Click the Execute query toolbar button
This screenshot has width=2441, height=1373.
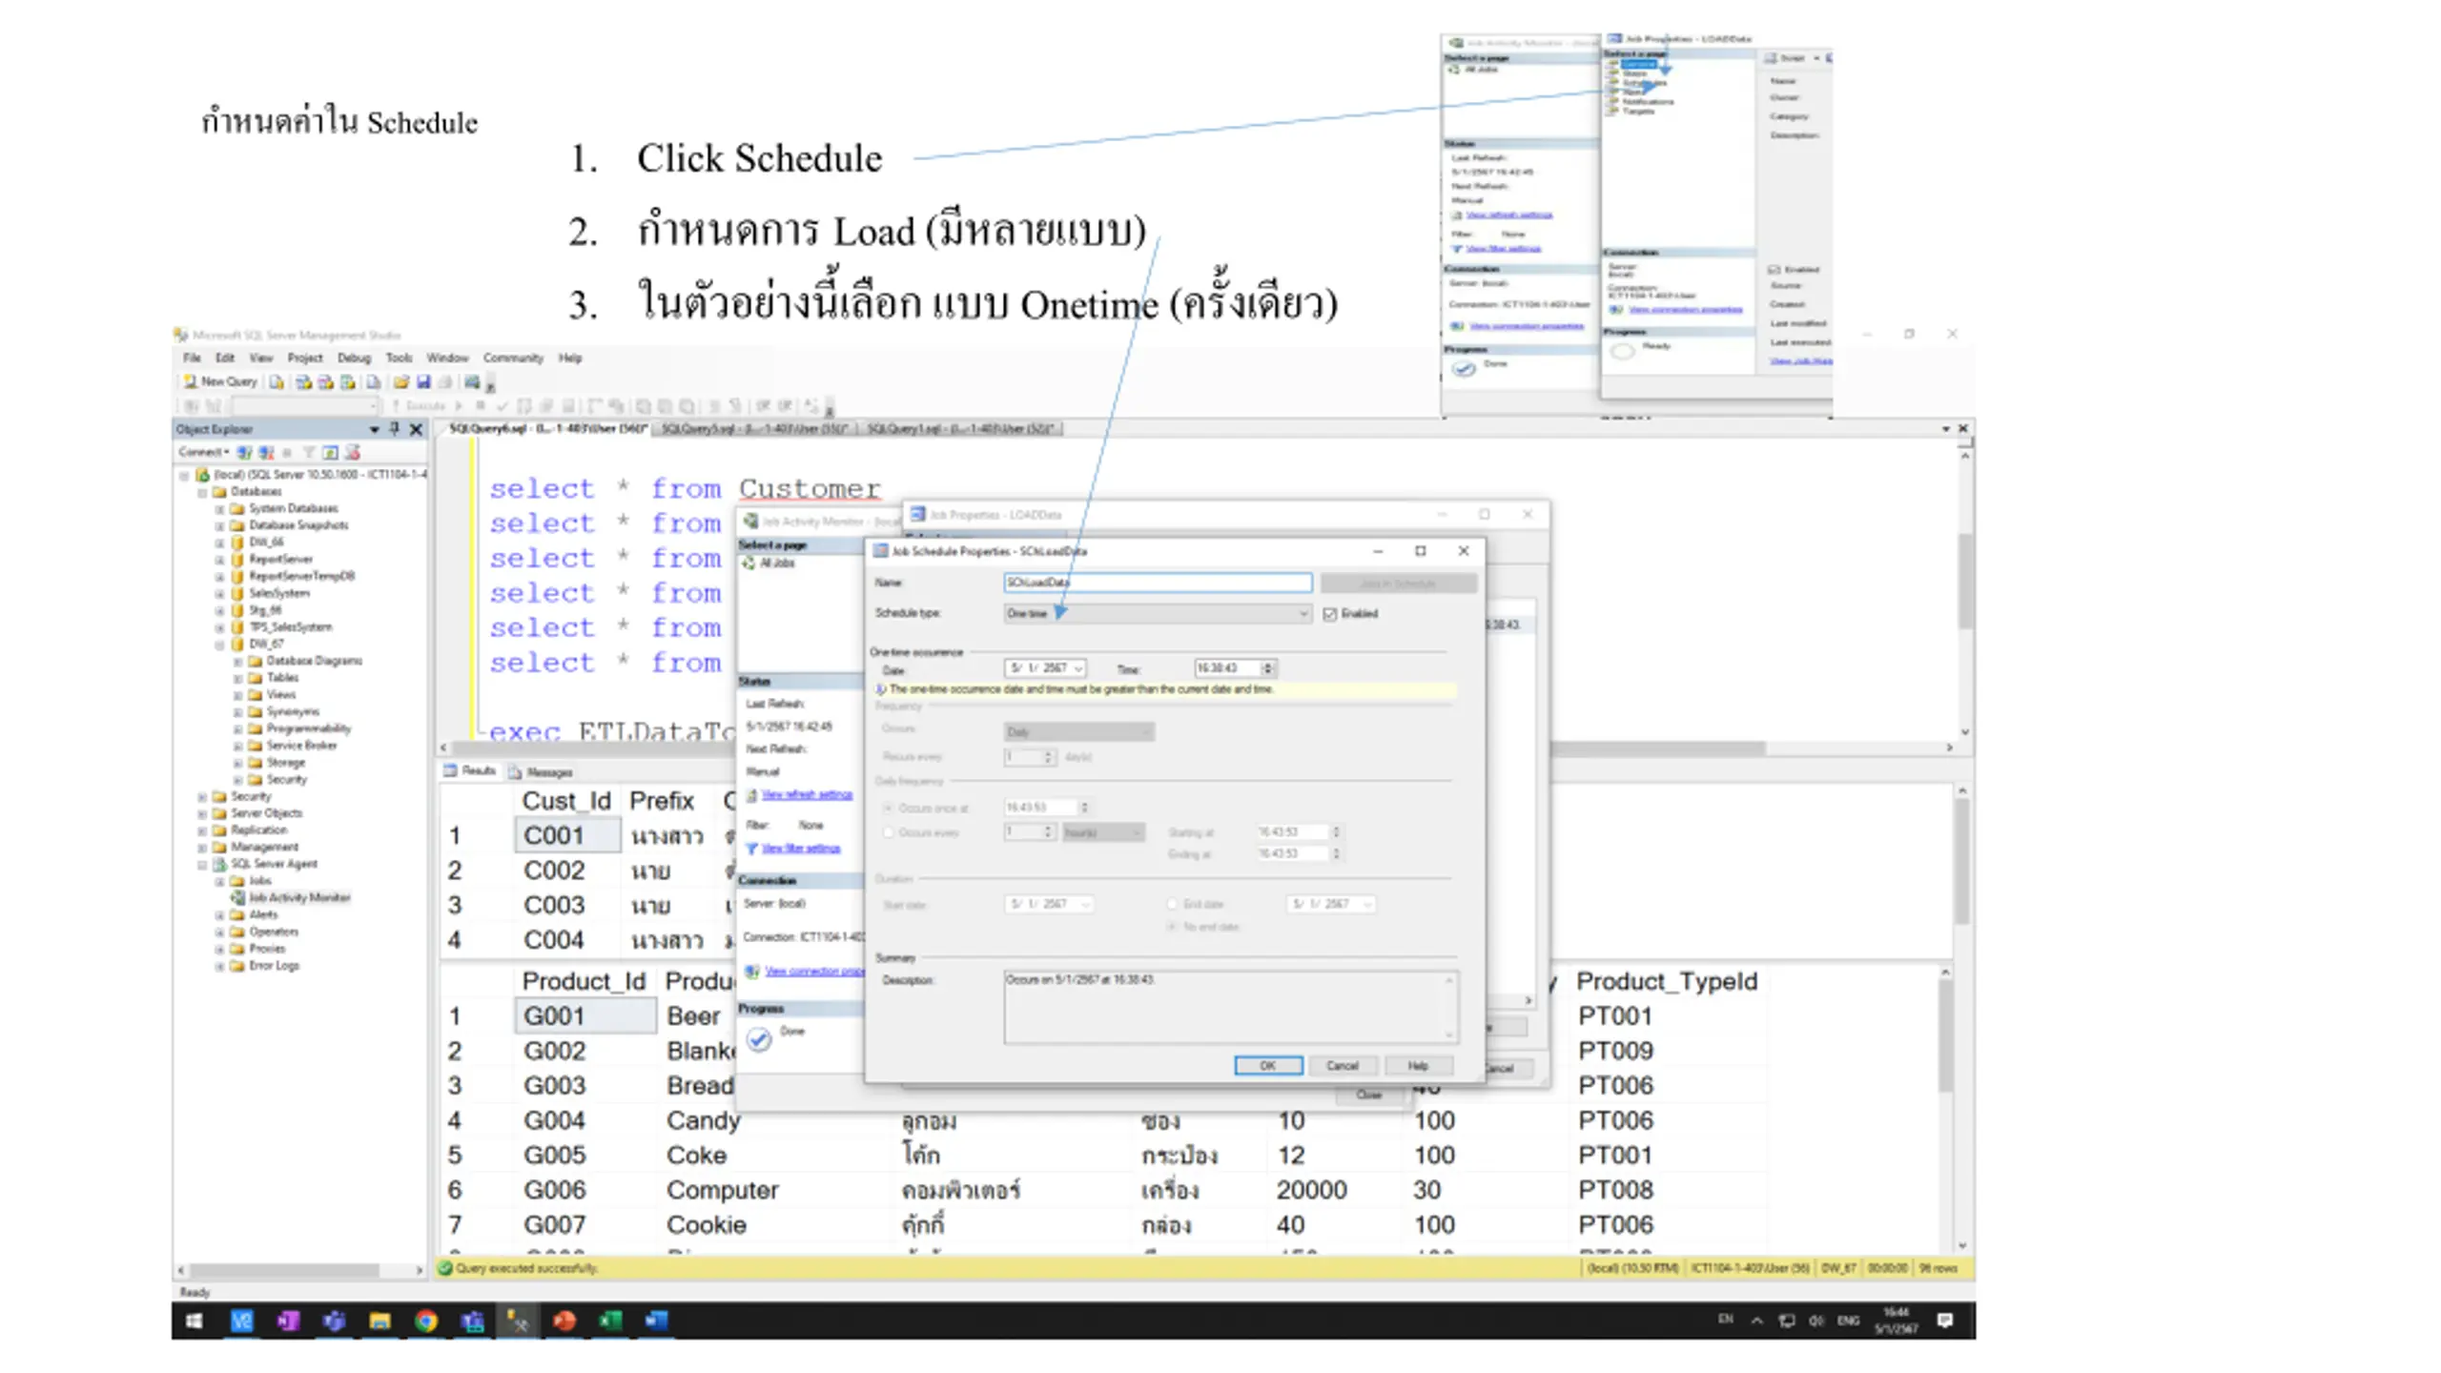(418, 405)
